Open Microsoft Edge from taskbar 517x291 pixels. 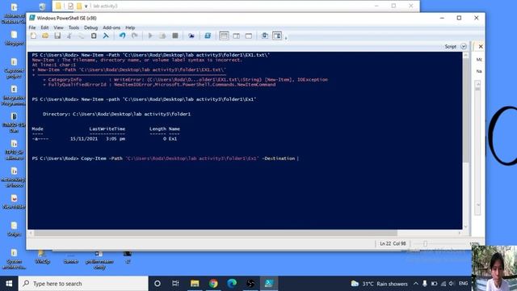[x=232, y=284]
